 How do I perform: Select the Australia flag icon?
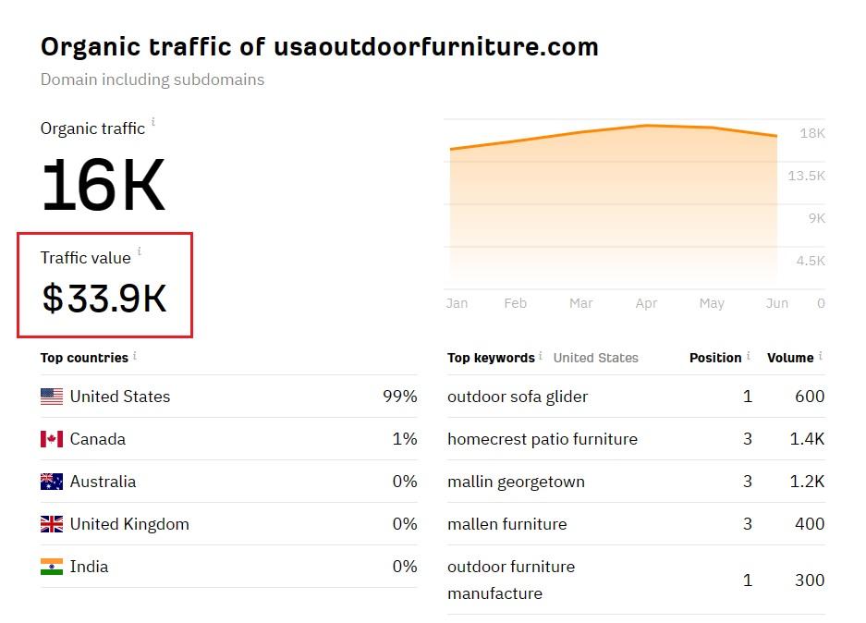tap(52, 482)
